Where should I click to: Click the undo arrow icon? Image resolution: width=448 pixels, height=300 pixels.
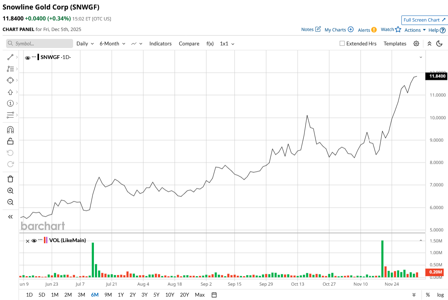[x=10, y=153]
